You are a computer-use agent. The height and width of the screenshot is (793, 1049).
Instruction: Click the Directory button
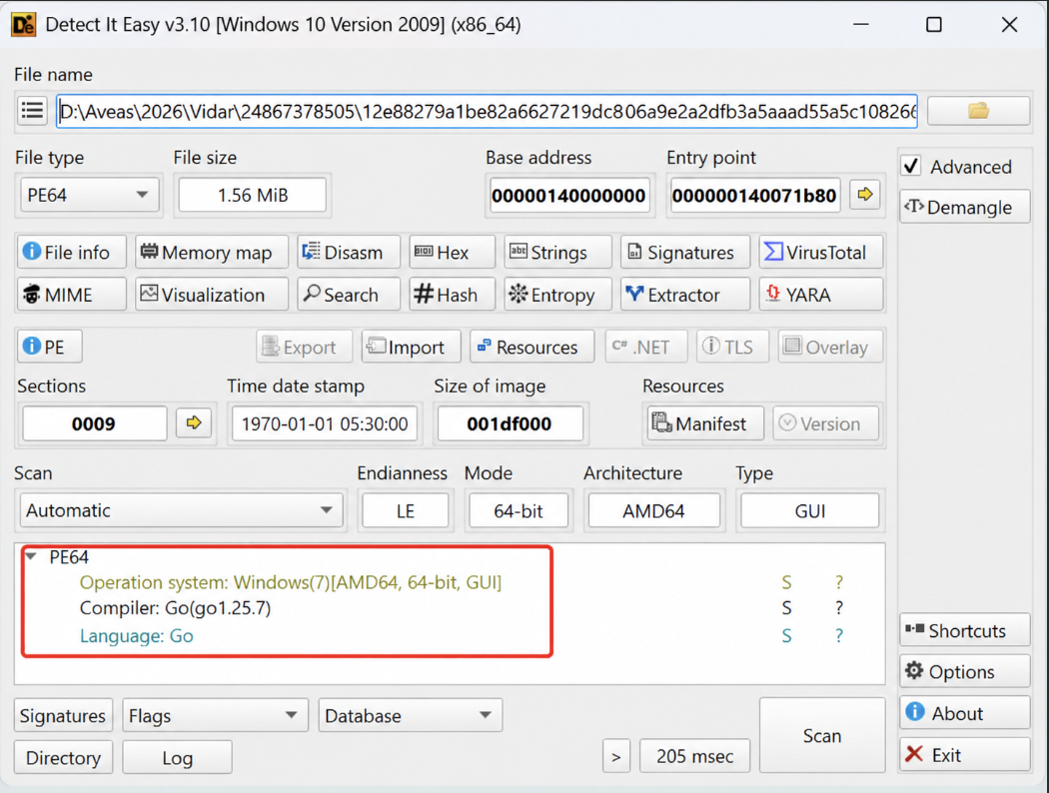[x=64, y=758]
